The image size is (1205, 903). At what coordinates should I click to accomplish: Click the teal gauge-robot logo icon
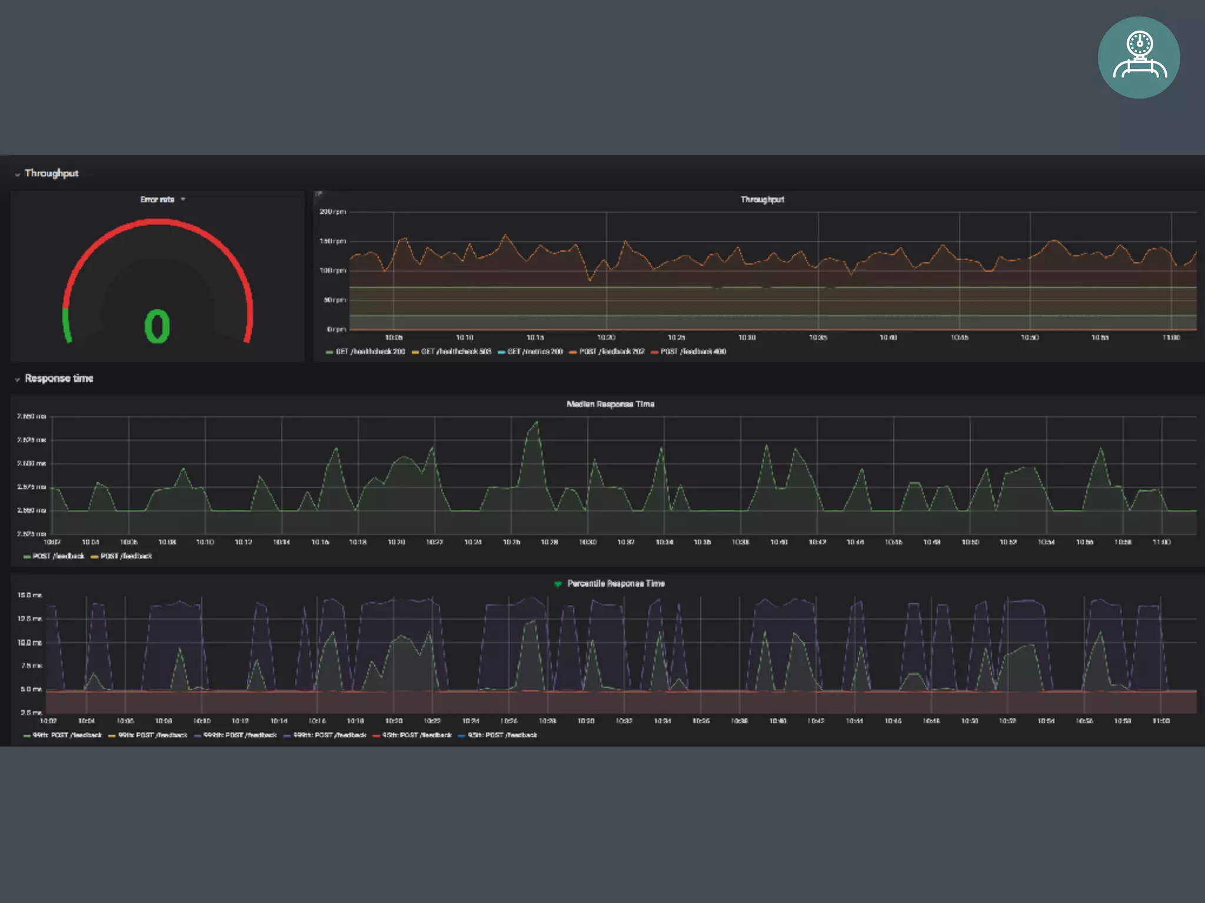pyautogui.click(x=1139, y=58)
